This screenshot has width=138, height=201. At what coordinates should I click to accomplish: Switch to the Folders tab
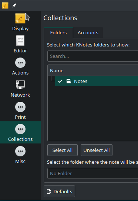tap(58, 33)
